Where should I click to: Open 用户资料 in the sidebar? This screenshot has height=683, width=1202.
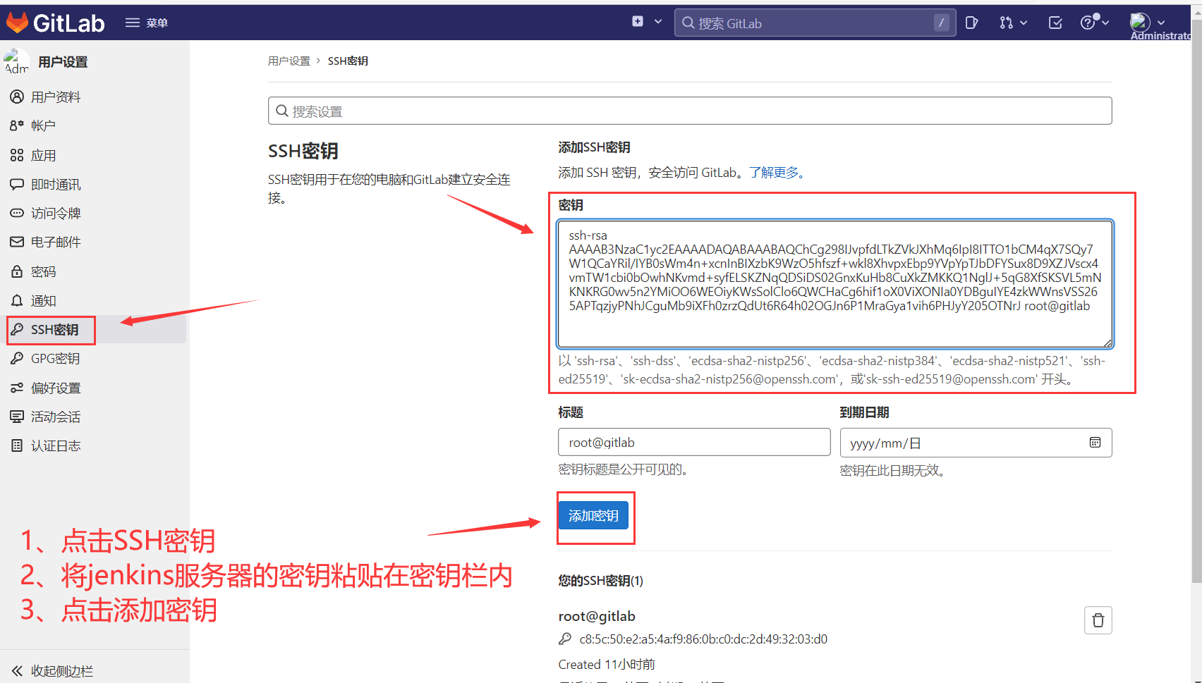tap(56, 97)
